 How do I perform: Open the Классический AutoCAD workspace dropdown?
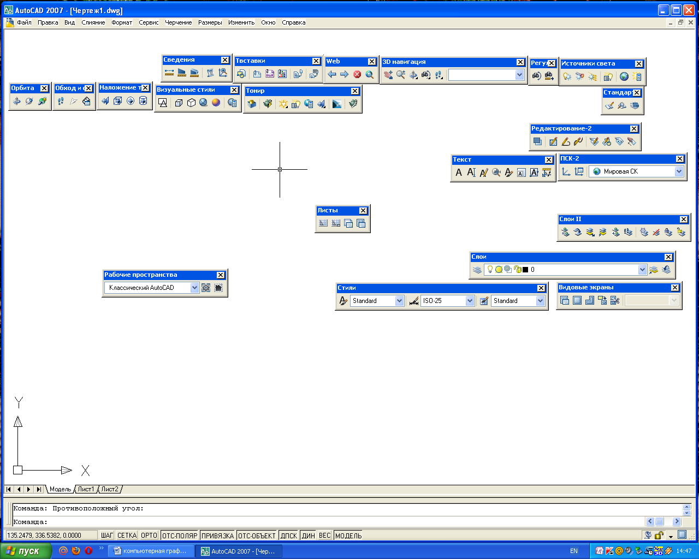(195, 288)
